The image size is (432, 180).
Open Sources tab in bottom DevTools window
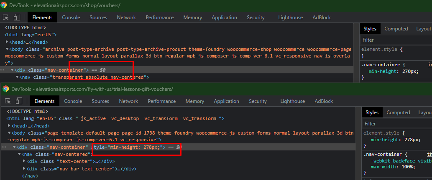coord(100,101)
